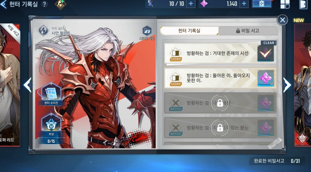311x172 pixels.
Task: Show next hunter with right arrow
Action: click(287, 85)
